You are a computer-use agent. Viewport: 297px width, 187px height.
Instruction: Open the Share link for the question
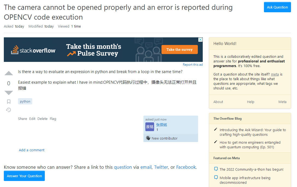click(x=22, y=119)
